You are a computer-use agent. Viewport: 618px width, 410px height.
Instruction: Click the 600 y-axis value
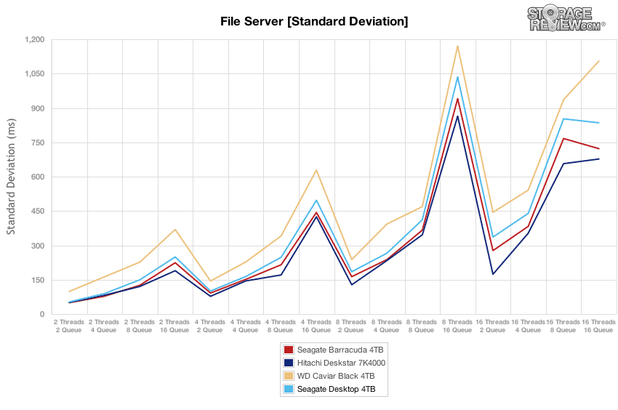click(x=39, y=177)
